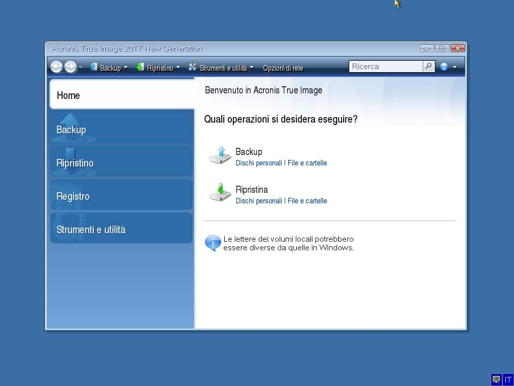Click the Backup disk icon with blue arrow

pos(221,155)
